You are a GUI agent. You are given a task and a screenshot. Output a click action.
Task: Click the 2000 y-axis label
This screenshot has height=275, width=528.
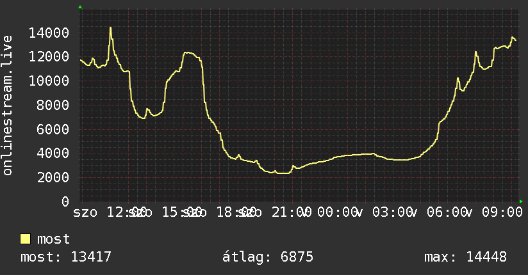coord(53,177)
